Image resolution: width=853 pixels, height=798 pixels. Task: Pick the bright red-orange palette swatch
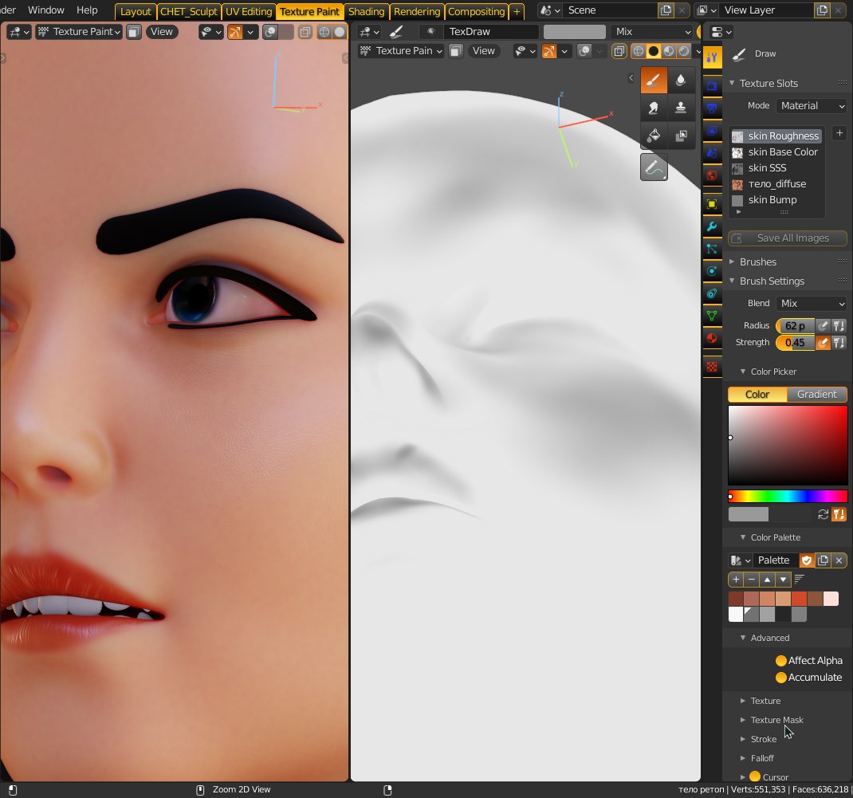pyautogui.click(x=799, y=599)
